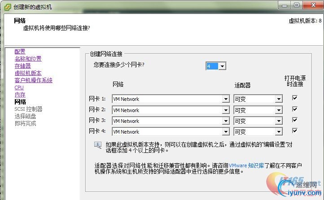The width and height of the screenshot is (324, 200).
Task: Click the 网卡 1: row label
Action: tap(97, 99)
